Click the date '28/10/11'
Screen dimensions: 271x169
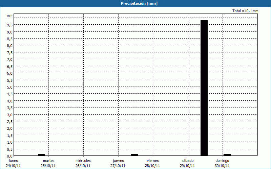152,166
